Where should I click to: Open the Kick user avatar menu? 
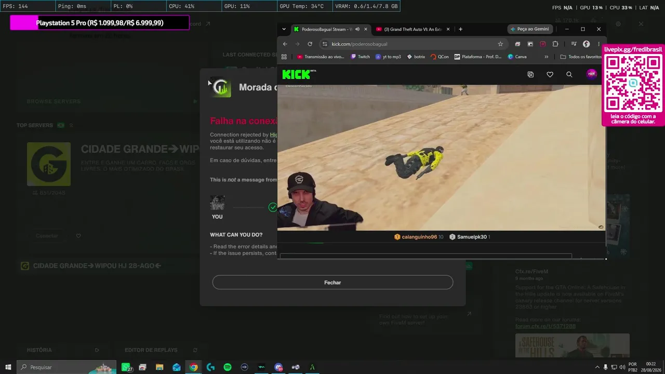591,74
